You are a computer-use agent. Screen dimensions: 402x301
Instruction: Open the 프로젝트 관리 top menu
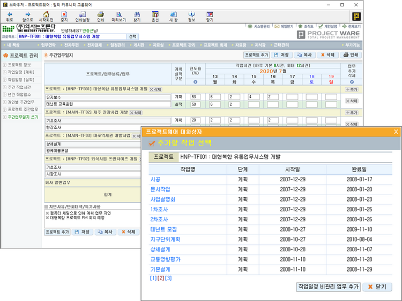tap(183, 45)
